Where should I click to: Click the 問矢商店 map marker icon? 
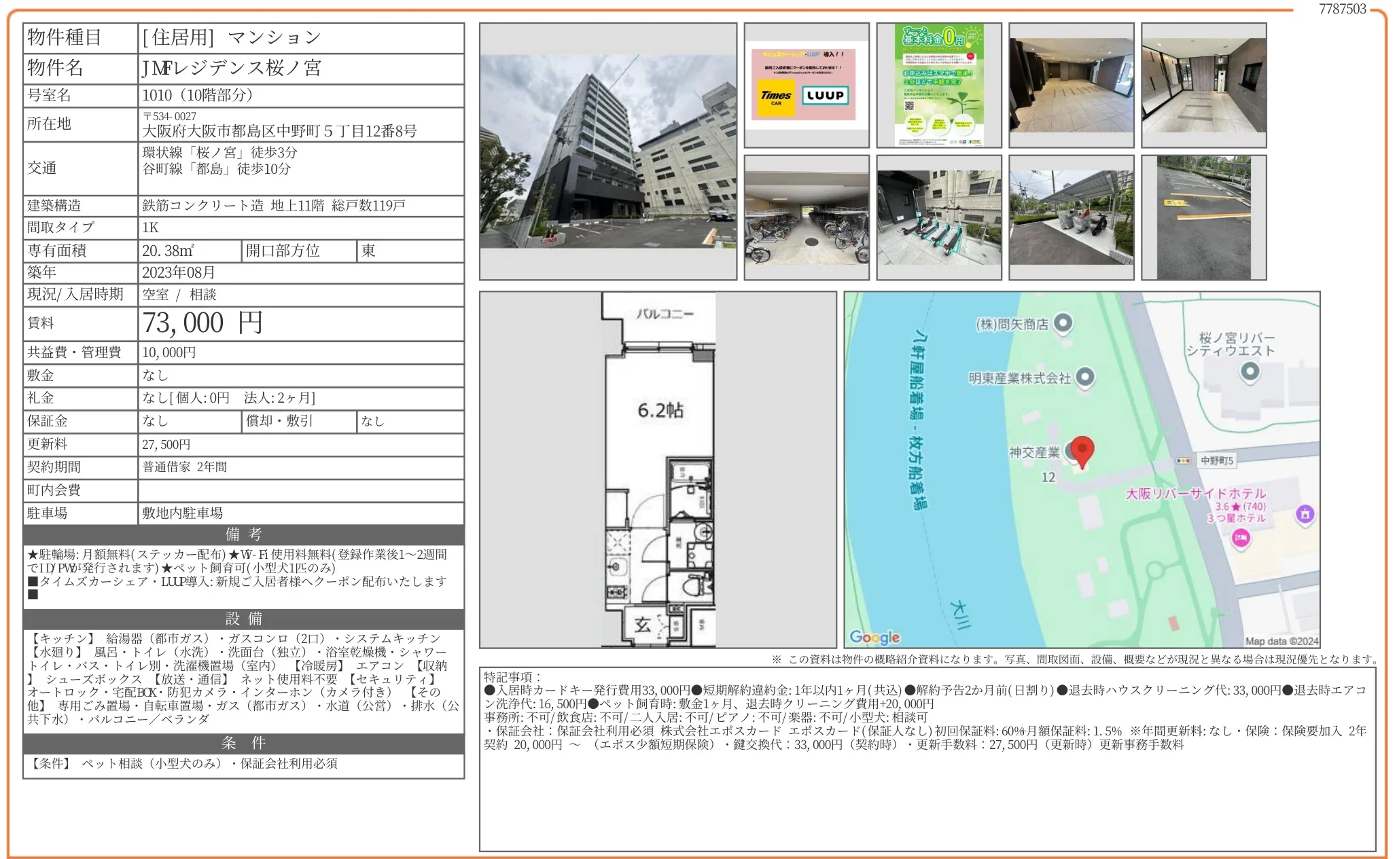tap(1063, 323)
